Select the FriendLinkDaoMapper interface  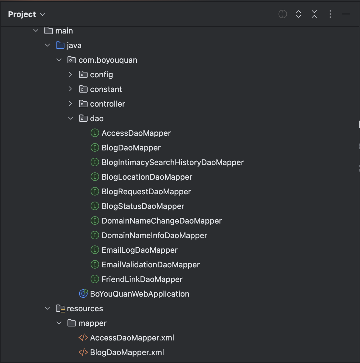(142, 279)
